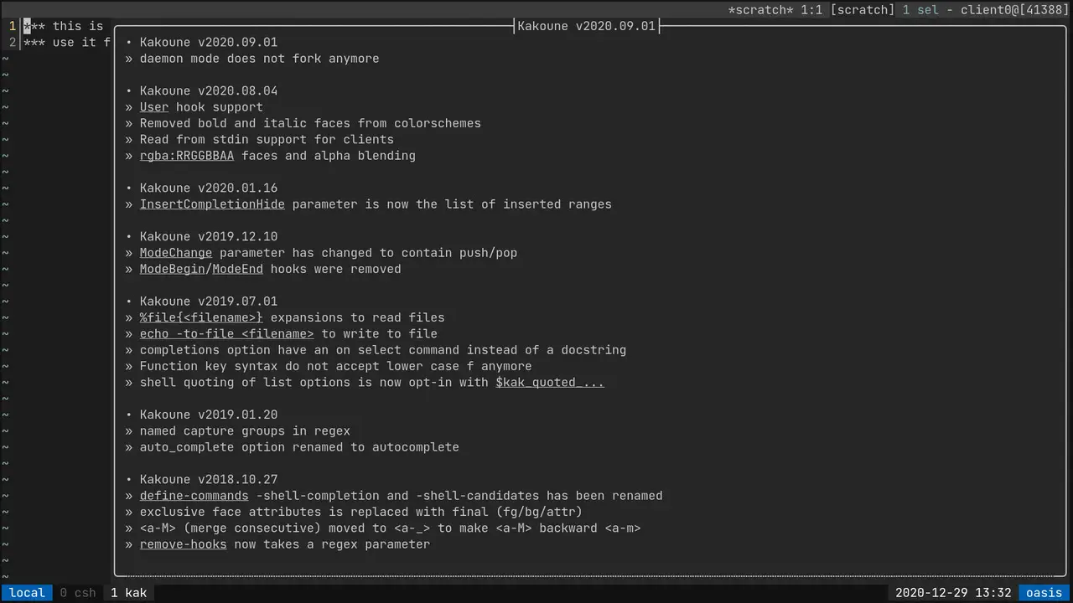This screenshot has width=1073, height=603.
Task: Click the 'Kakoune v2020.09.01' popup title
Action: tap(587, 26)
